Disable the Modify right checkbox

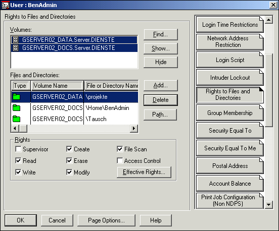pos(69,172)
